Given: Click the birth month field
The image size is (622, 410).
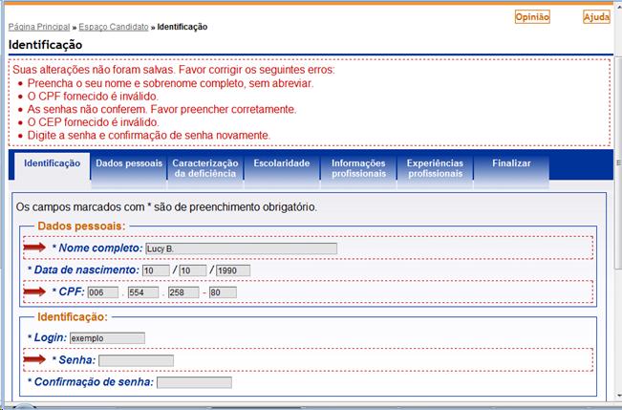Looking at the screenshot, I should click(193, 270).
